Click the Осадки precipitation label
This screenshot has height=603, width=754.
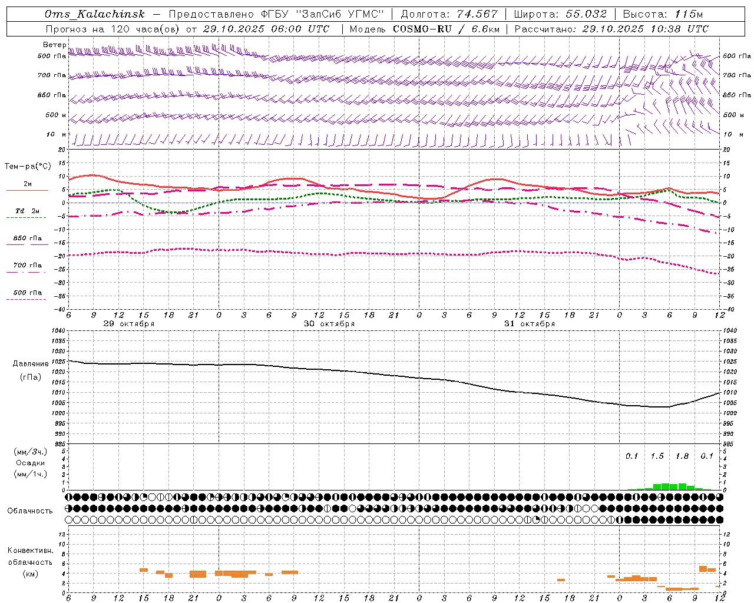tap(30, 463)
